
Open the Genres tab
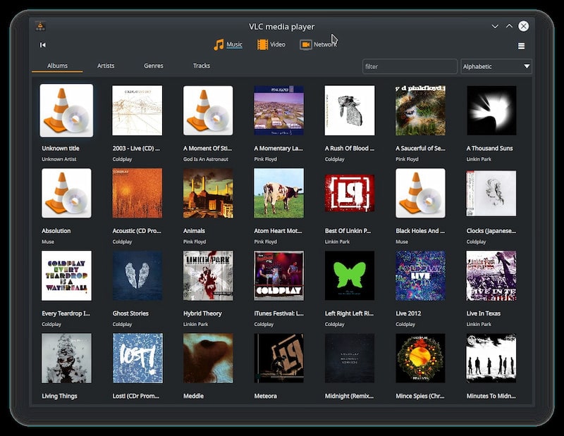click(152, 66)
